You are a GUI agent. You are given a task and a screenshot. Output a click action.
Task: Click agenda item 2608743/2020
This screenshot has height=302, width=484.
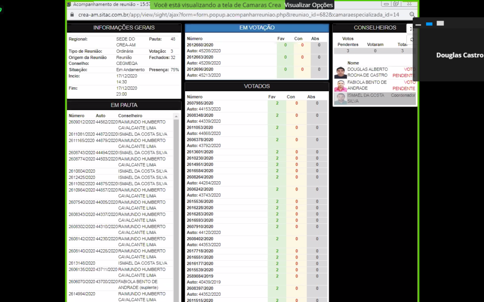(82, 153)
